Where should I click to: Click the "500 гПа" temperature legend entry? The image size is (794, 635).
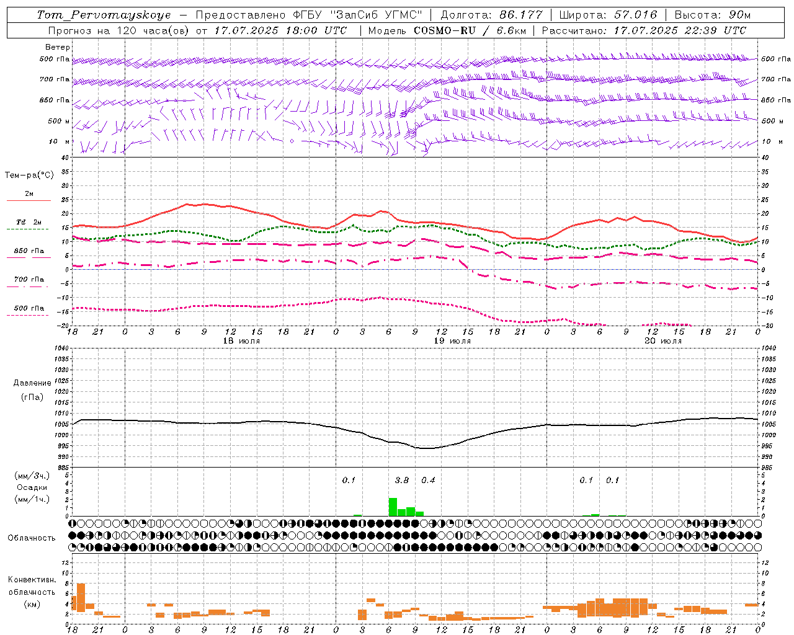coord(29,308)
